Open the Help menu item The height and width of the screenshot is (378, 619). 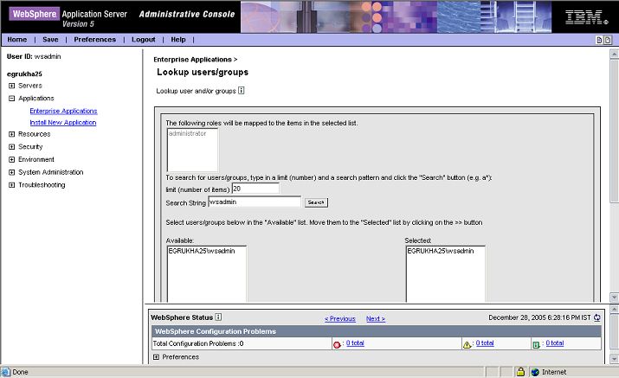(x=178, y=40)
